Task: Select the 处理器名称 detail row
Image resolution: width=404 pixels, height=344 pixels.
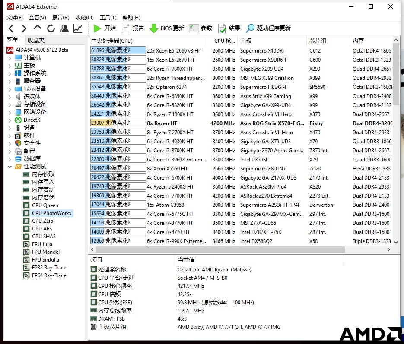Action: click(x=172, y=269)
